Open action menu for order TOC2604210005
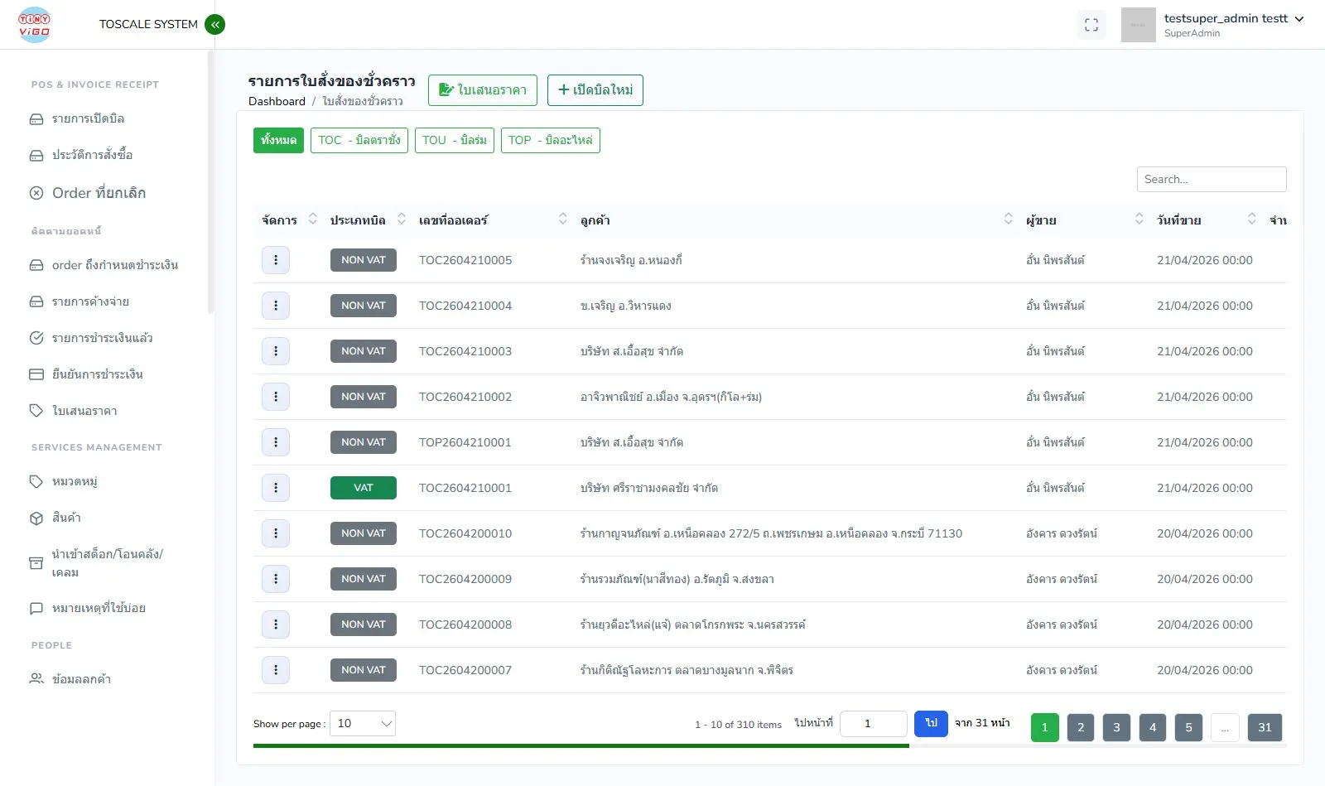This screenshot has width=1325, height=786. pyautogui.click(x=276, y=260)
